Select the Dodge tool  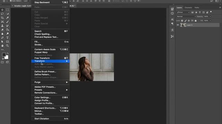[7, 34]
